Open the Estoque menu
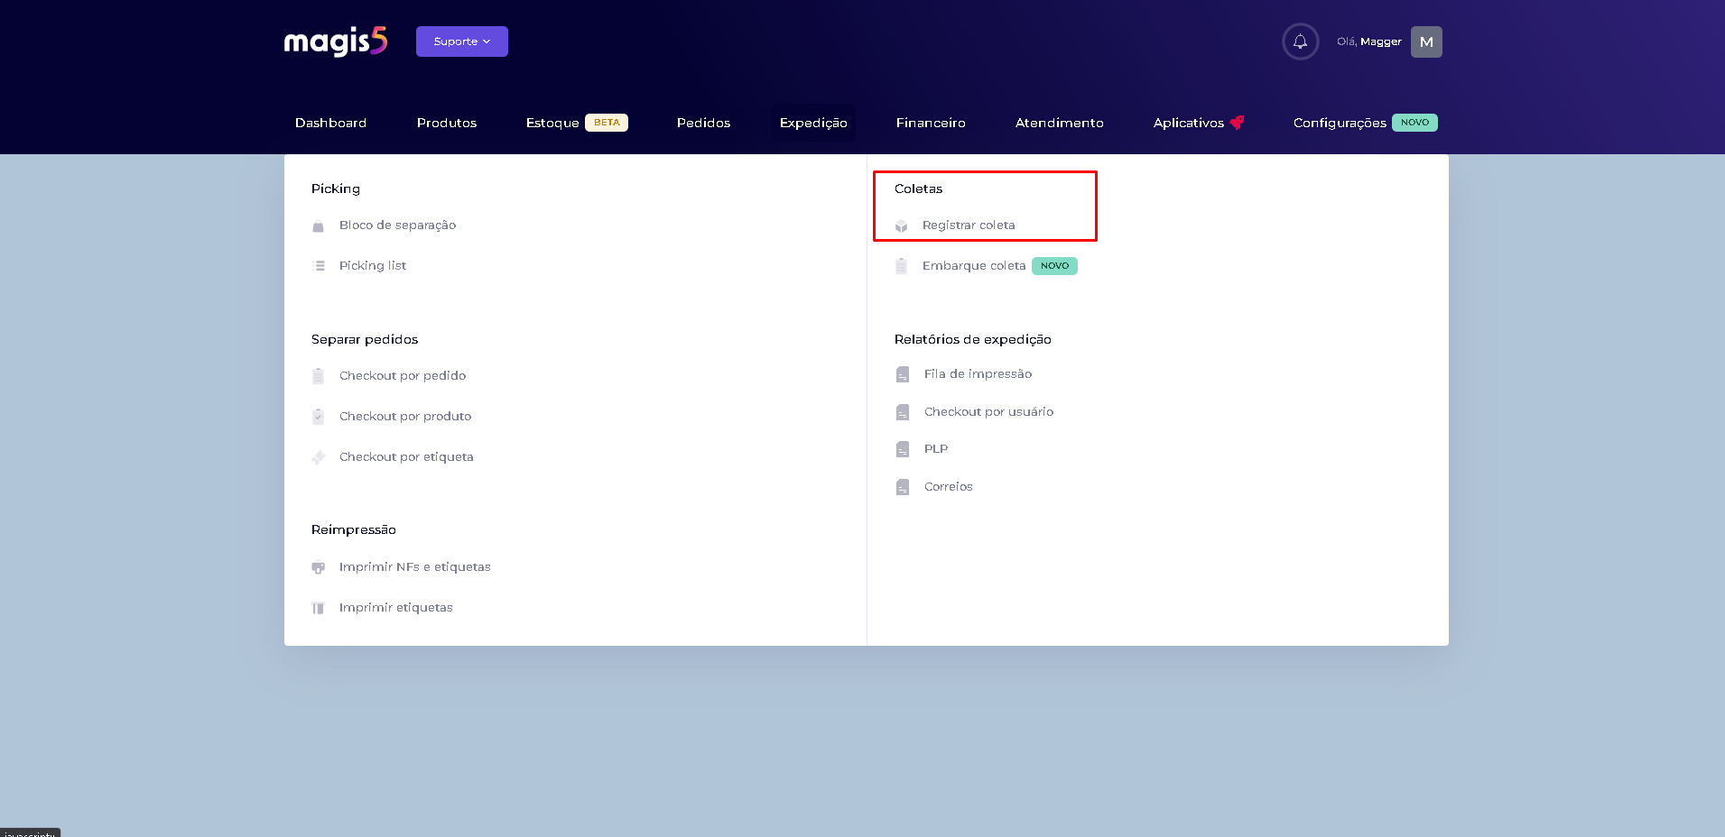The image size is (1725, 837). tap(552, 123)
